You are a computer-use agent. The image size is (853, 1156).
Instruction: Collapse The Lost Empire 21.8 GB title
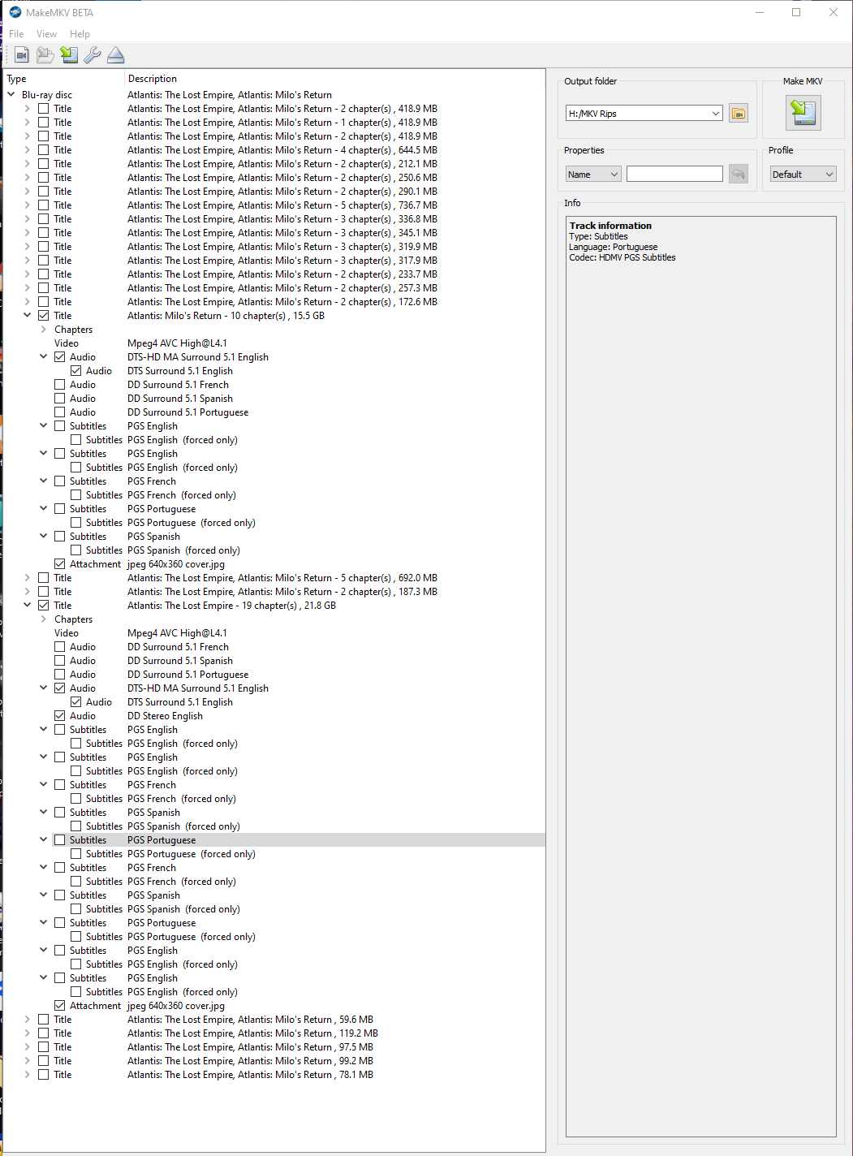click(x=28, y=606)
